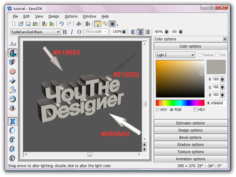236x177 pixels.
Task: Select the Text options 'Aa' tool
Action: pyautogui.click(x=13, y=44)
